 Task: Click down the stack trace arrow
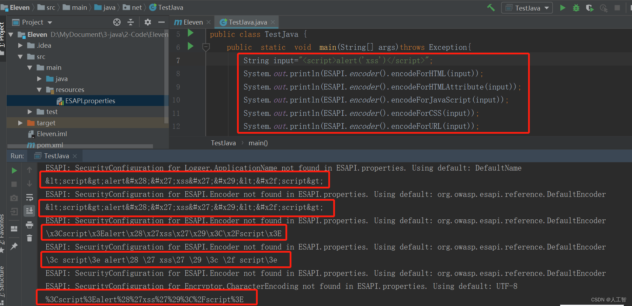29,184
